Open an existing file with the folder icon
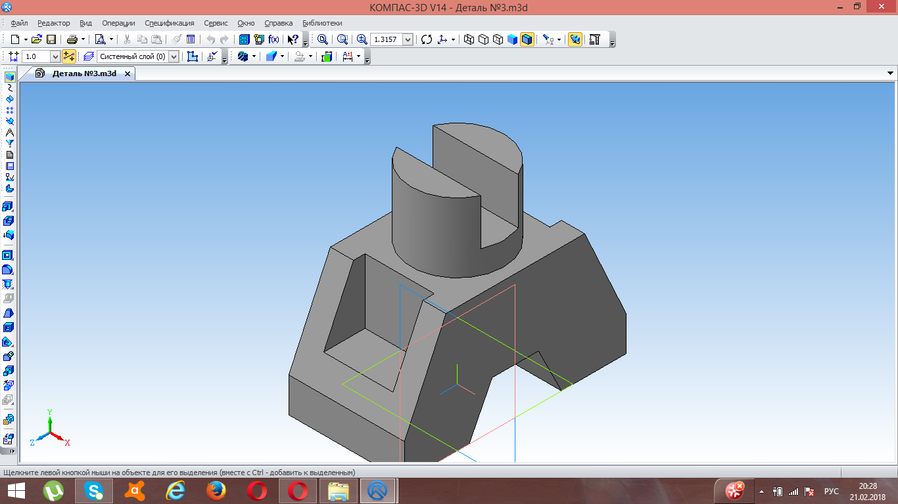The width and height of the screenshot is (898, 504). (37, 39)
